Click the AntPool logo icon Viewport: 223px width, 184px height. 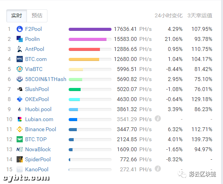pyautogui.click(x=20, y=49)
